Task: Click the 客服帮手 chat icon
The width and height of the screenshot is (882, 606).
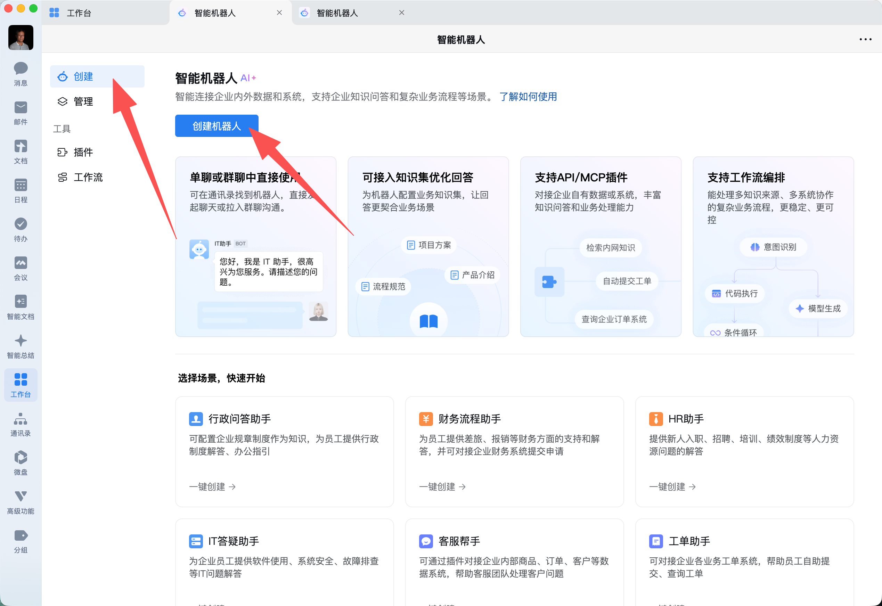Action: coord(426,541)
